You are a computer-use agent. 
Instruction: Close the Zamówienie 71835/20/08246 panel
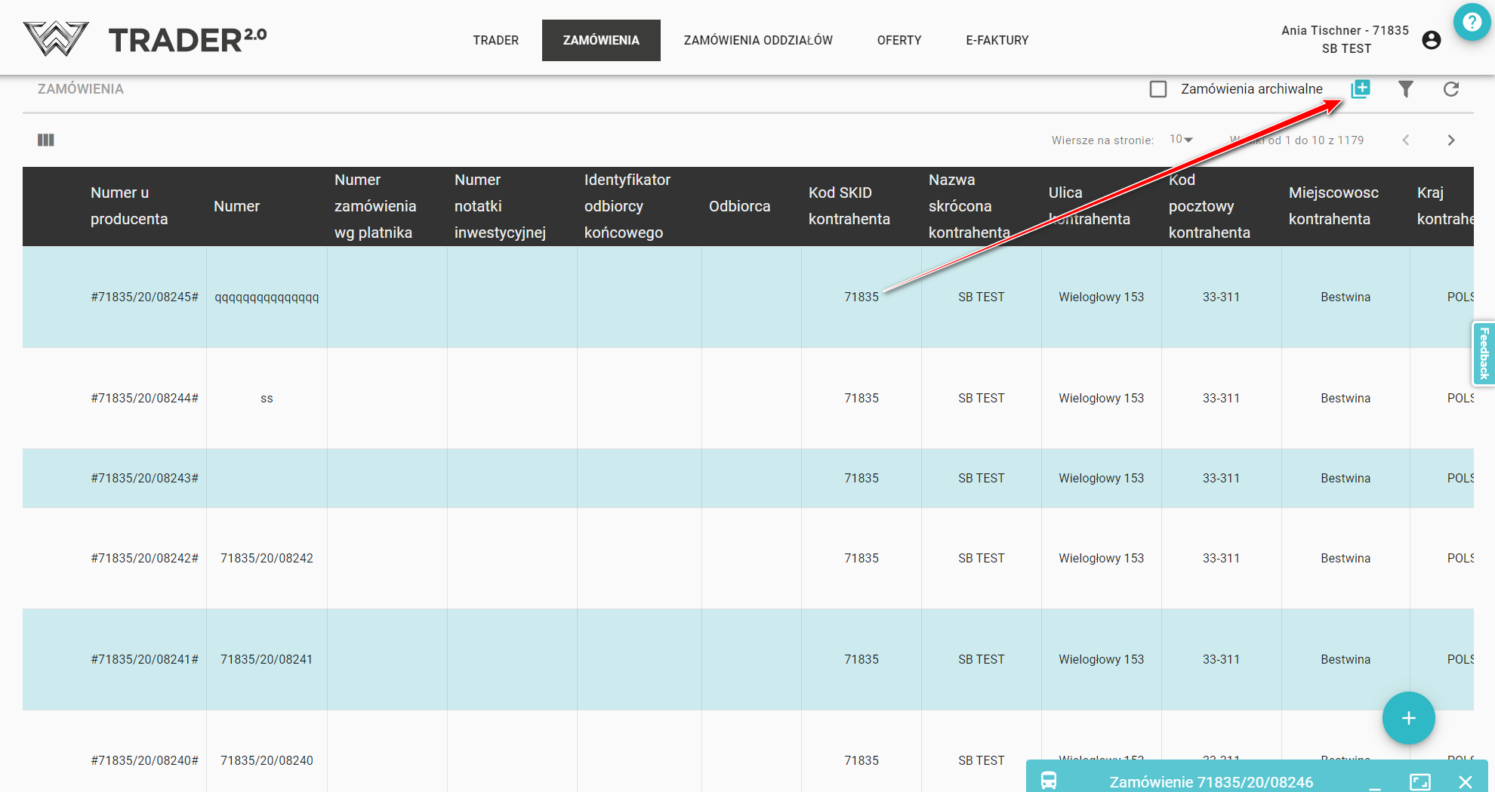pos(1465,781)
